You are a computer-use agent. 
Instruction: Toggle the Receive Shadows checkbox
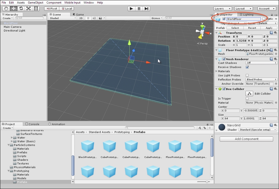click(247, 67)
